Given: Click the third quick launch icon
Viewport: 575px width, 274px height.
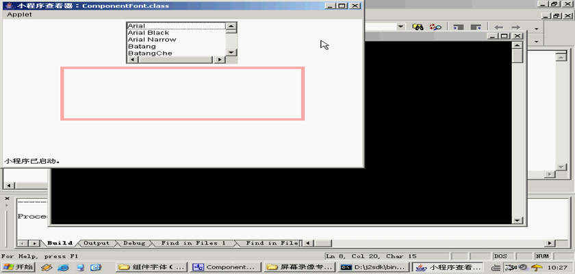Looking at the screenshot, I should (80, 267).
